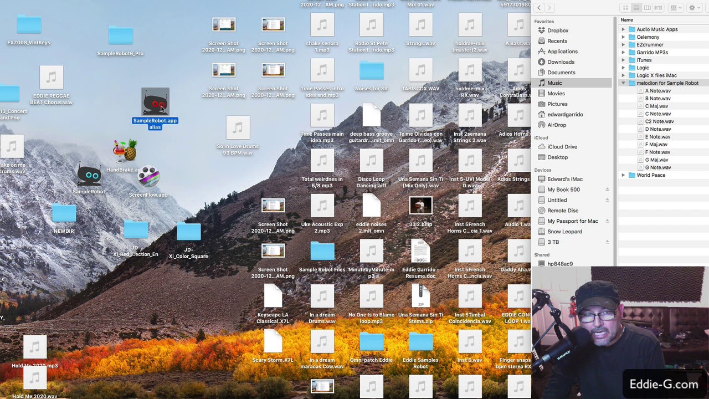Expand the Garrido MP3s folder
Screen dimensions: 709x399
coord(623,53)
